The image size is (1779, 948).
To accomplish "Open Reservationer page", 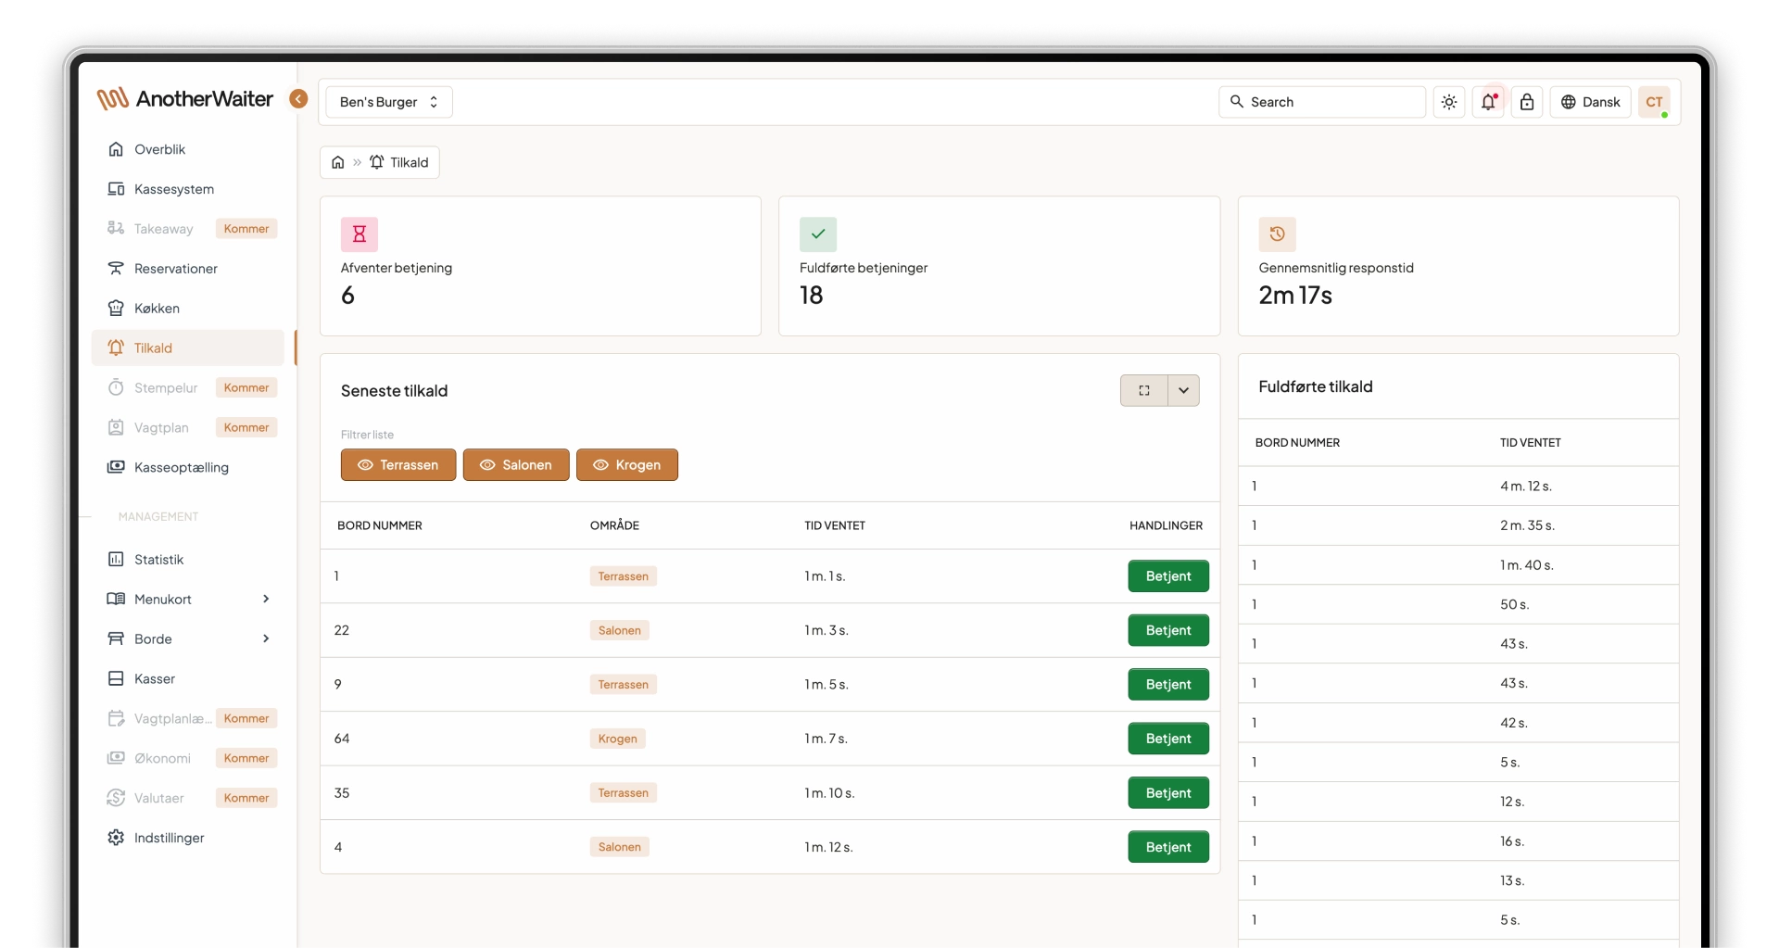I will pos(188,269).
